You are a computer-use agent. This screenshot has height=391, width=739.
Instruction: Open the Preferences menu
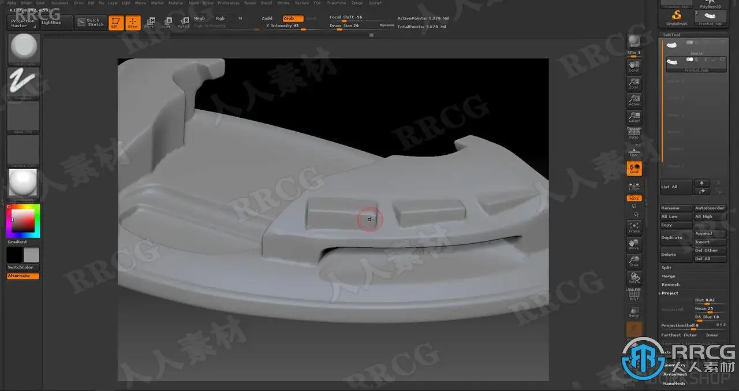click(x=229, y=3)
